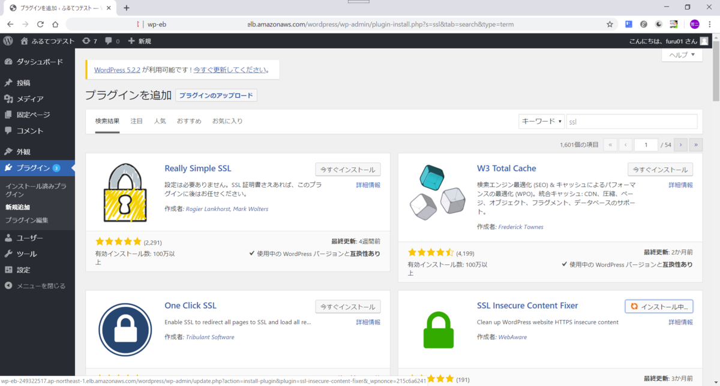The height and width of the screenshot is (386, 720).
Task: Bookmark this page with star icon
Action: pos(610,25)
